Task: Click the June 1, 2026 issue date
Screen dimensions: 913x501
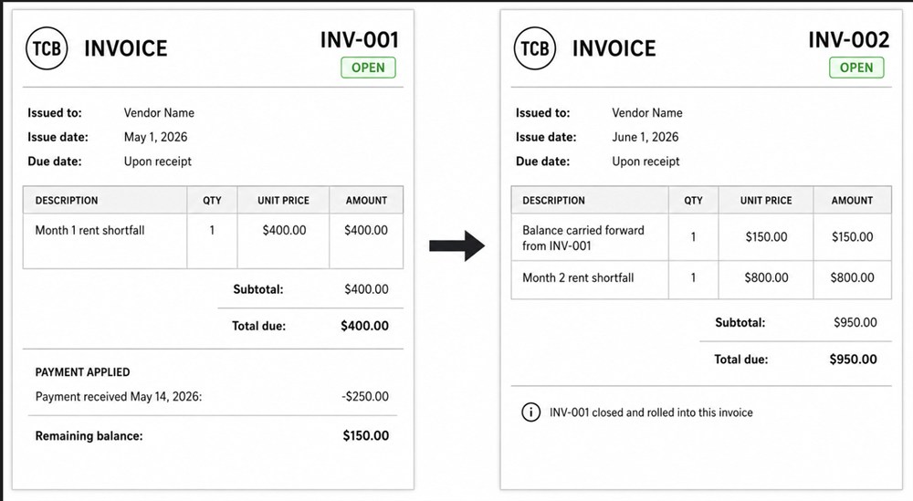Action: click(645, 137)
